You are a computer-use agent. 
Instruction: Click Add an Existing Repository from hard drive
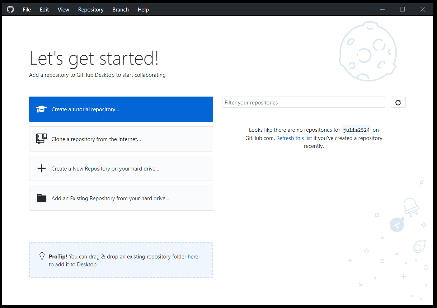tap(121, 198)
